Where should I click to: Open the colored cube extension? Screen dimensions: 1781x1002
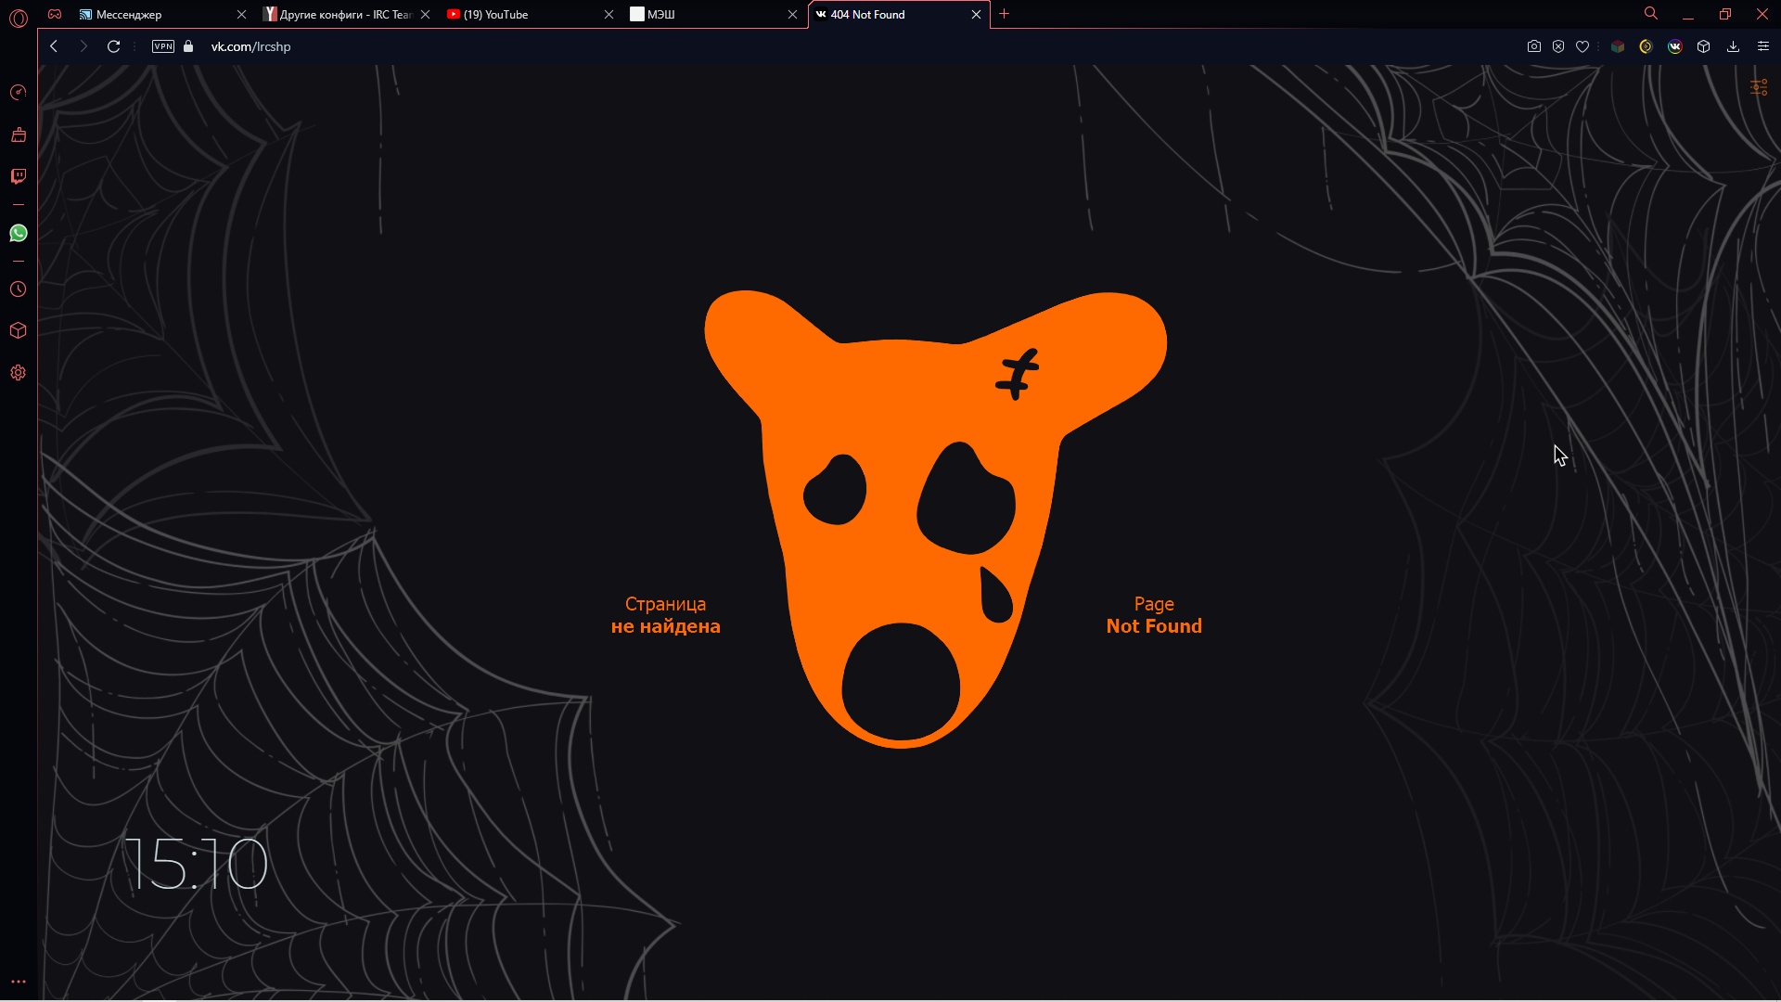(1618, 46)
